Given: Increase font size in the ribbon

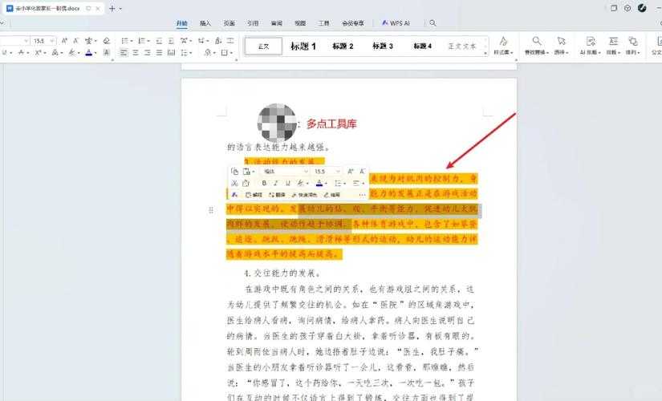Looking at the screenshot, I should [x=64, y=41].
